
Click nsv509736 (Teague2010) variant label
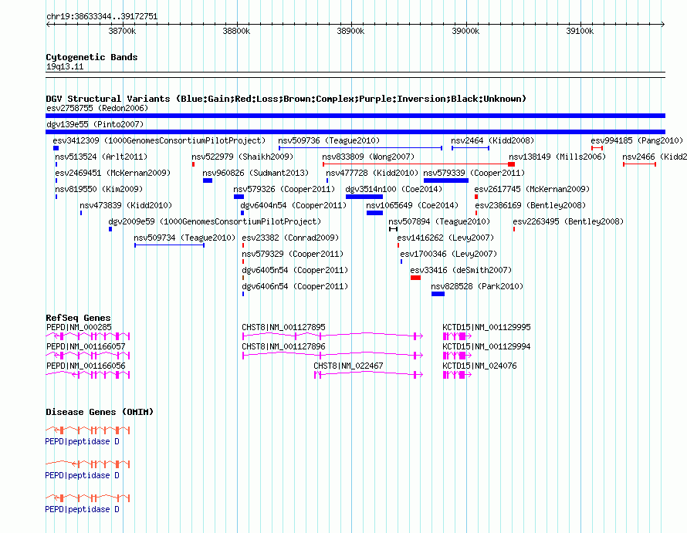tap(329, 140)
